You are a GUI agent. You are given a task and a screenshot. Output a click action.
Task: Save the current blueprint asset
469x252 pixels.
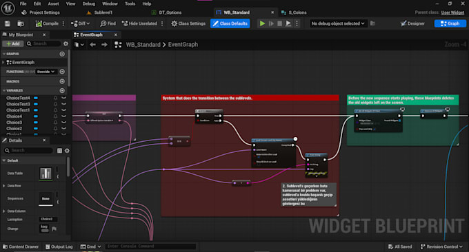click(x=8, y=23)
